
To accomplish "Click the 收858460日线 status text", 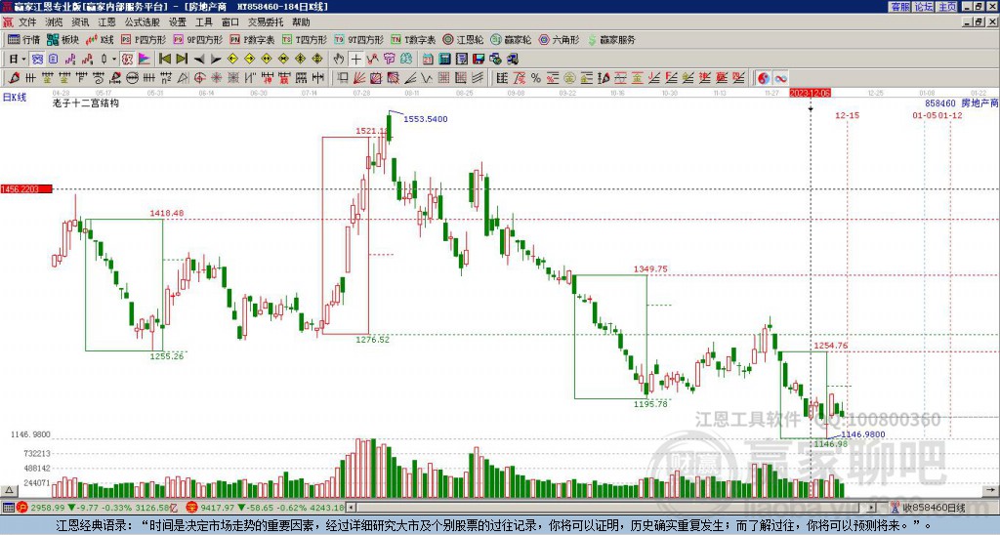I will [x=934, y=508].
